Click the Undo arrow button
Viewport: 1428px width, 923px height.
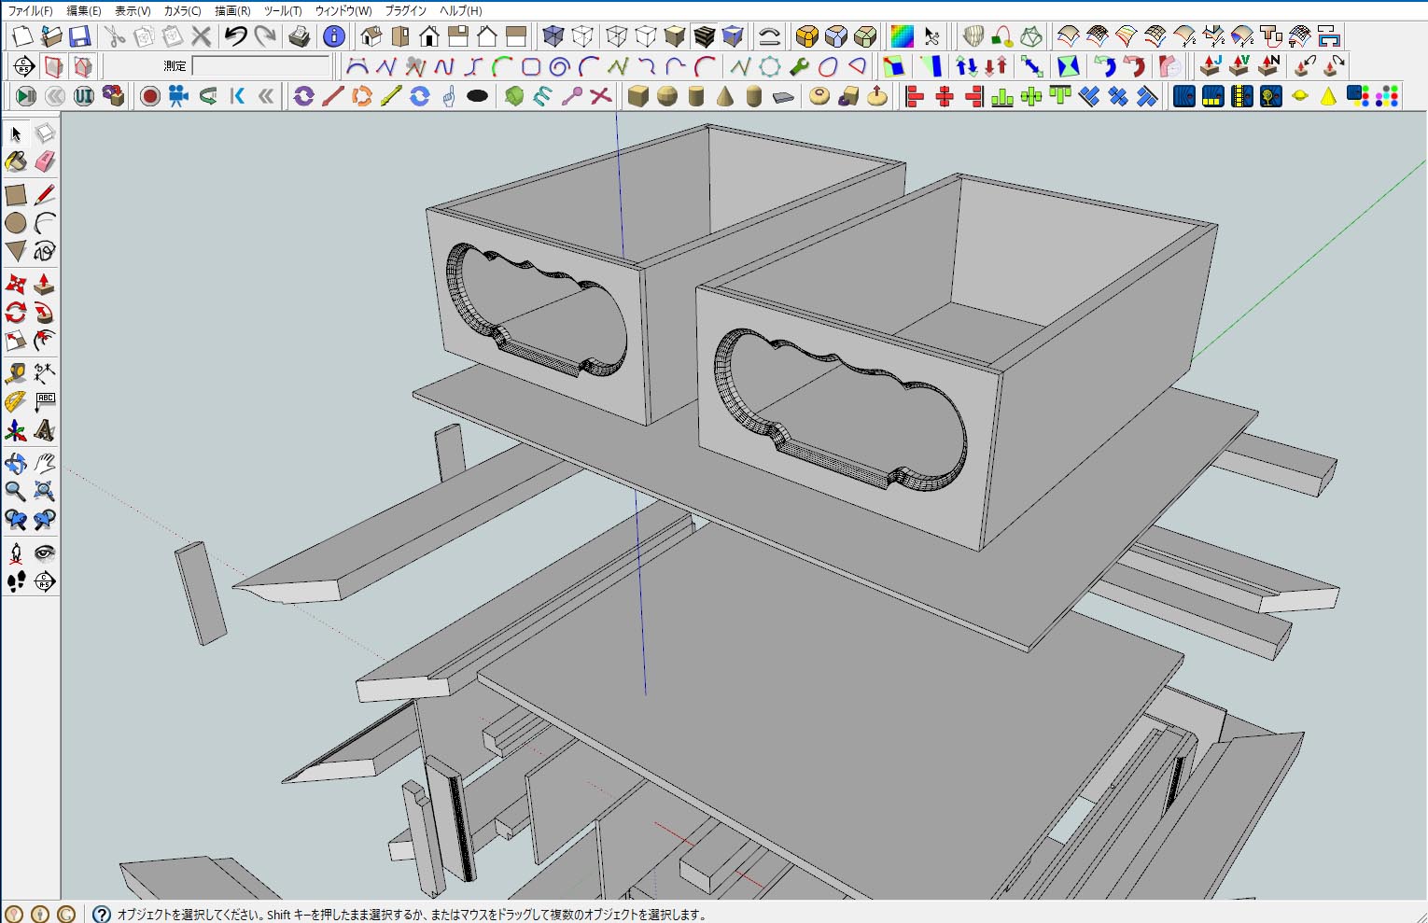tap(236, 36)
